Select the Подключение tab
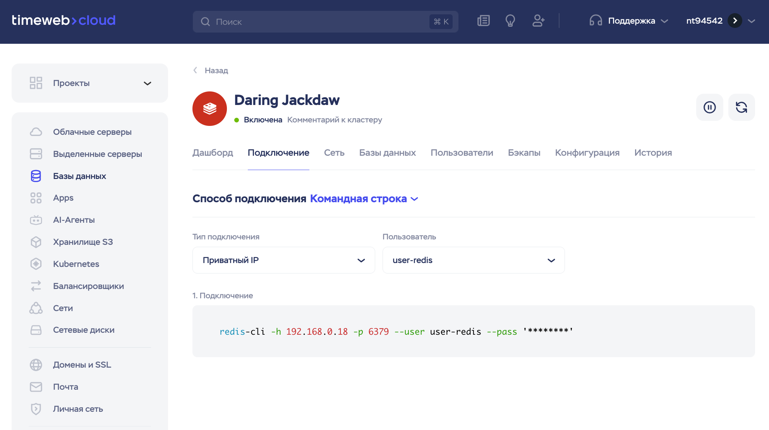Image resolution: width=769 pixels, height=430 pixels. tap(278, 153)
